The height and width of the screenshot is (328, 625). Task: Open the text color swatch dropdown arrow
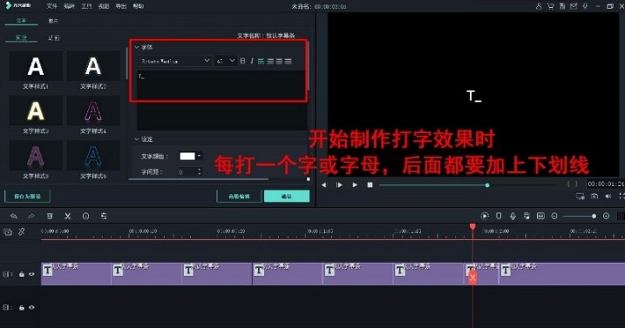point(199,156)
